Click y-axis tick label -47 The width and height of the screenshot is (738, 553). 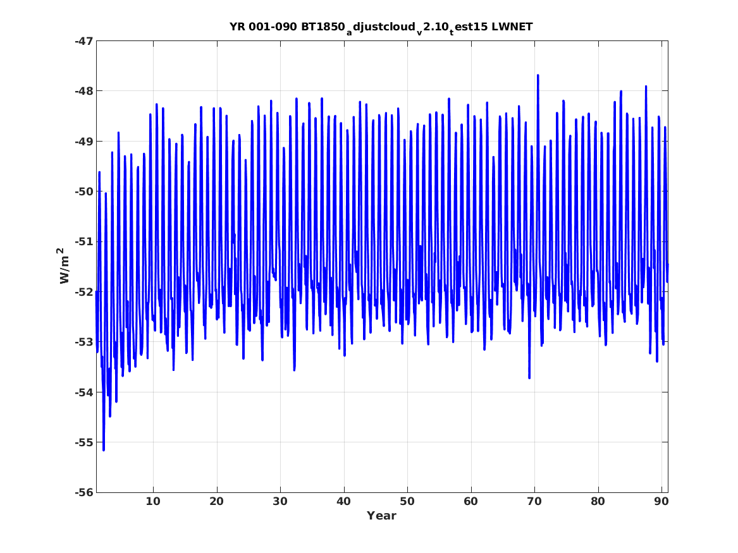click(83, 41)
